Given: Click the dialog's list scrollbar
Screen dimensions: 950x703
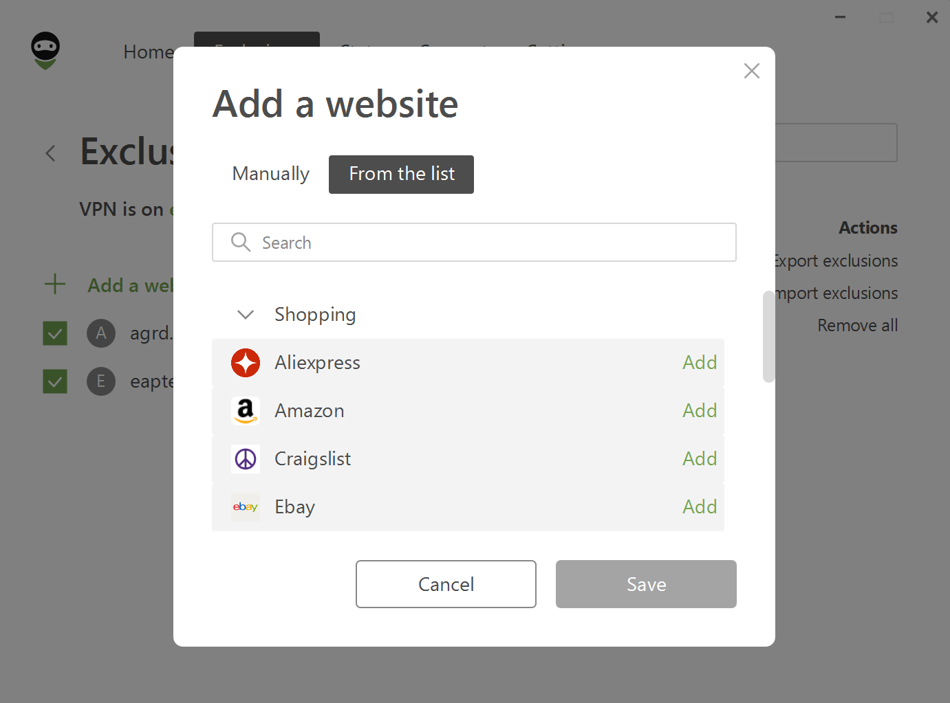Looking at the screenshot, I should [x=768, y=337].
